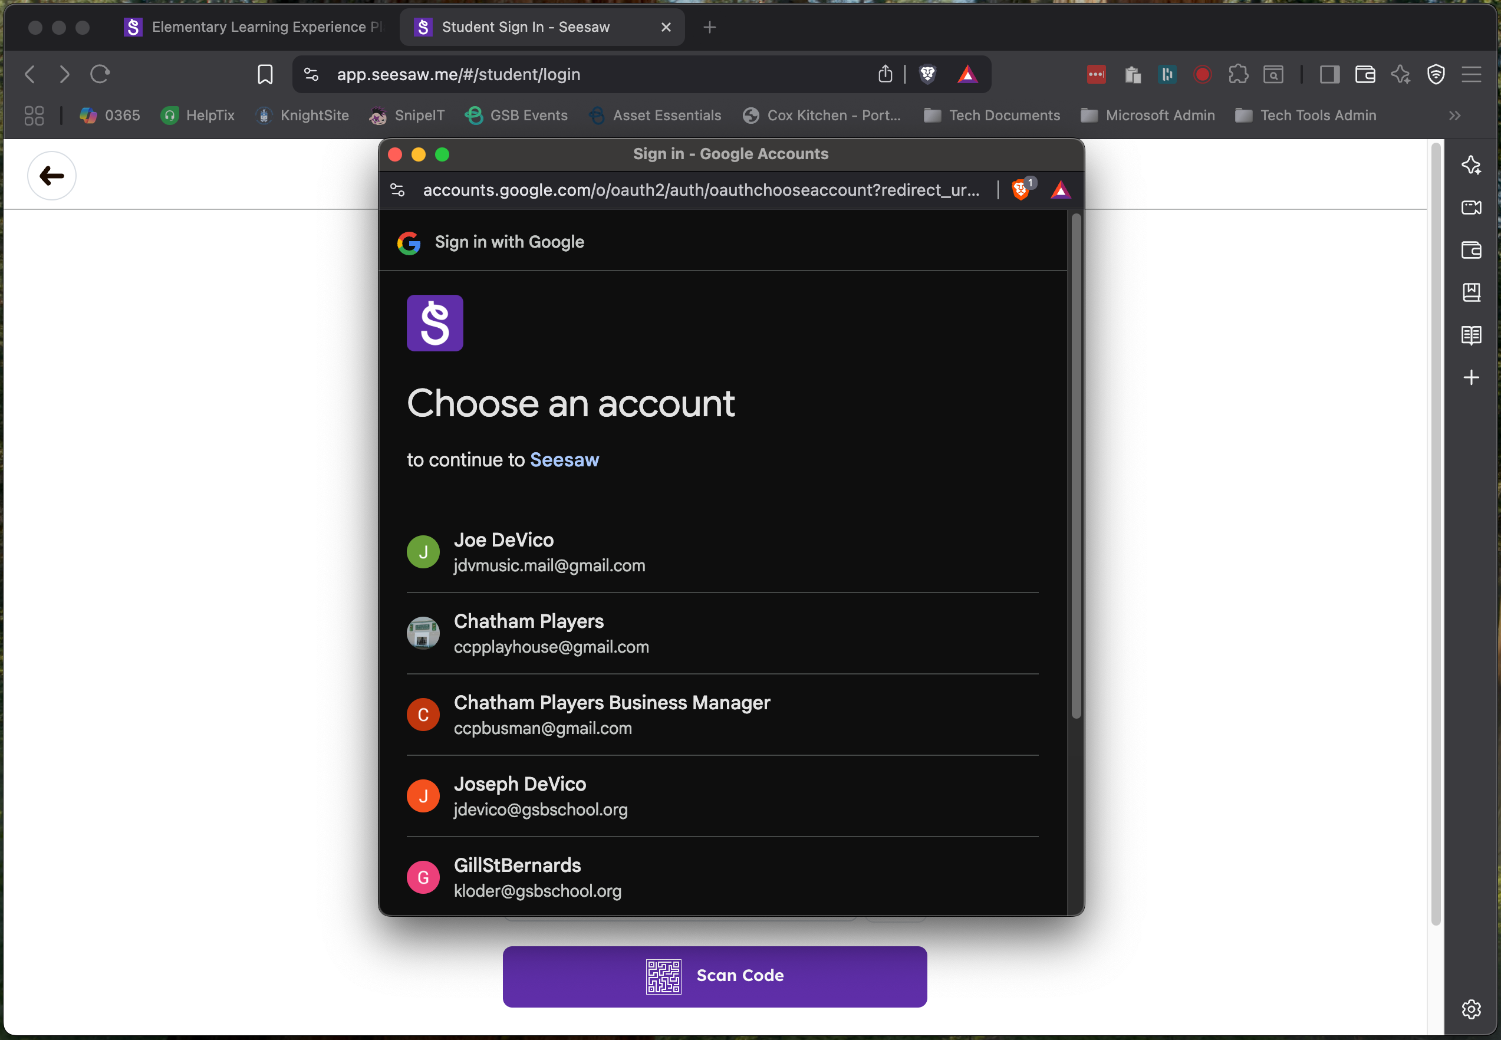Click the popup's vertical scrollbar
1501x1040 pixels.
(1075, 466)
